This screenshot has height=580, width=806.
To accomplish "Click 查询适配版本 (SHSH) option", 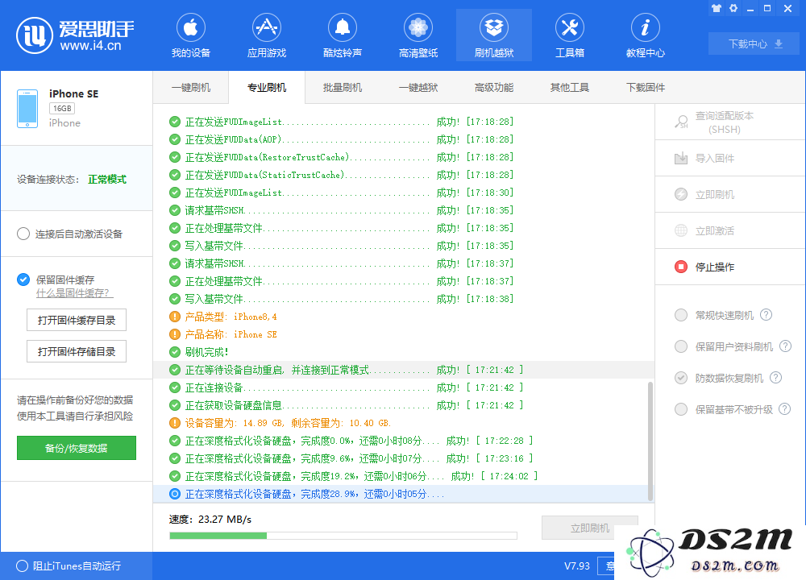I will [x=730, y=122].
